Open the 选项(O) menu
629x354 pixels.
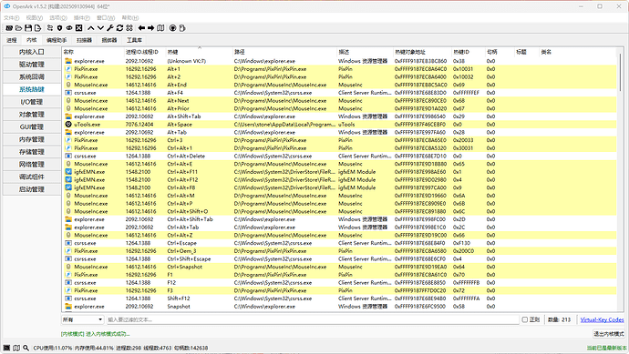[58, 18]
